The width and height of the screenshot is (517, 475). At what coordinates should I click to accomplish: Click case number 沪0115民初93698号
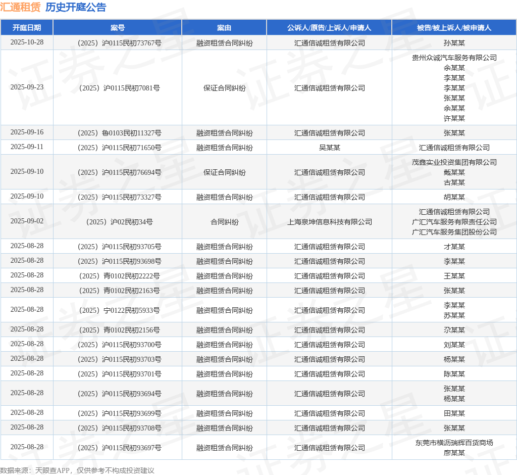tap(119, 261)
